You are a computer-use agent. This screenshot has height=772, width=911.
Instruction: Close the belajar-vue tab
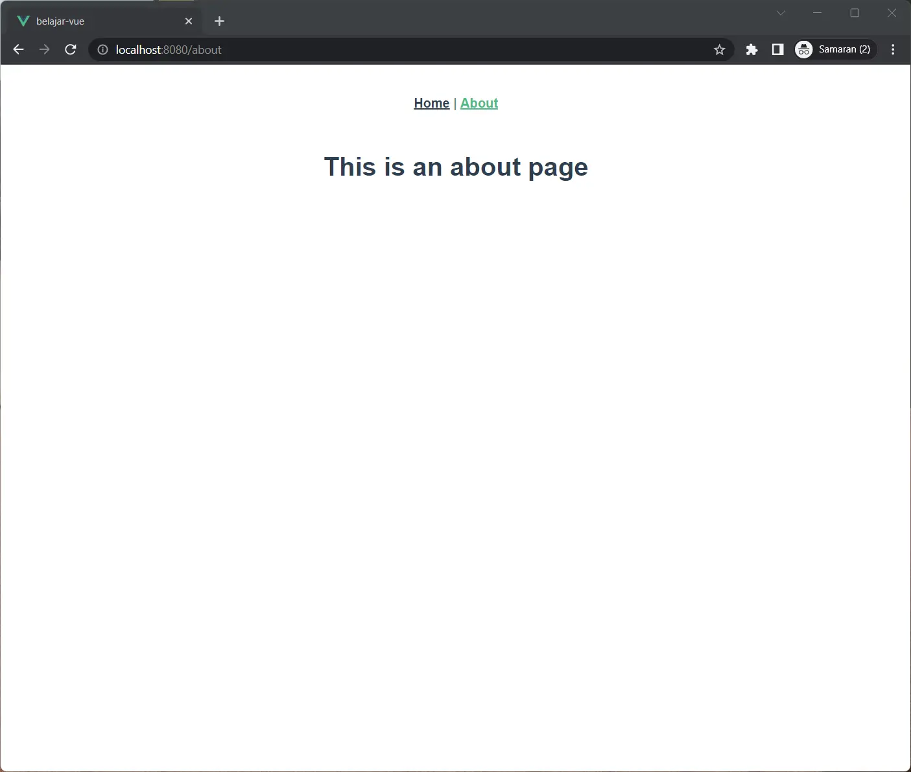point(189,21)
